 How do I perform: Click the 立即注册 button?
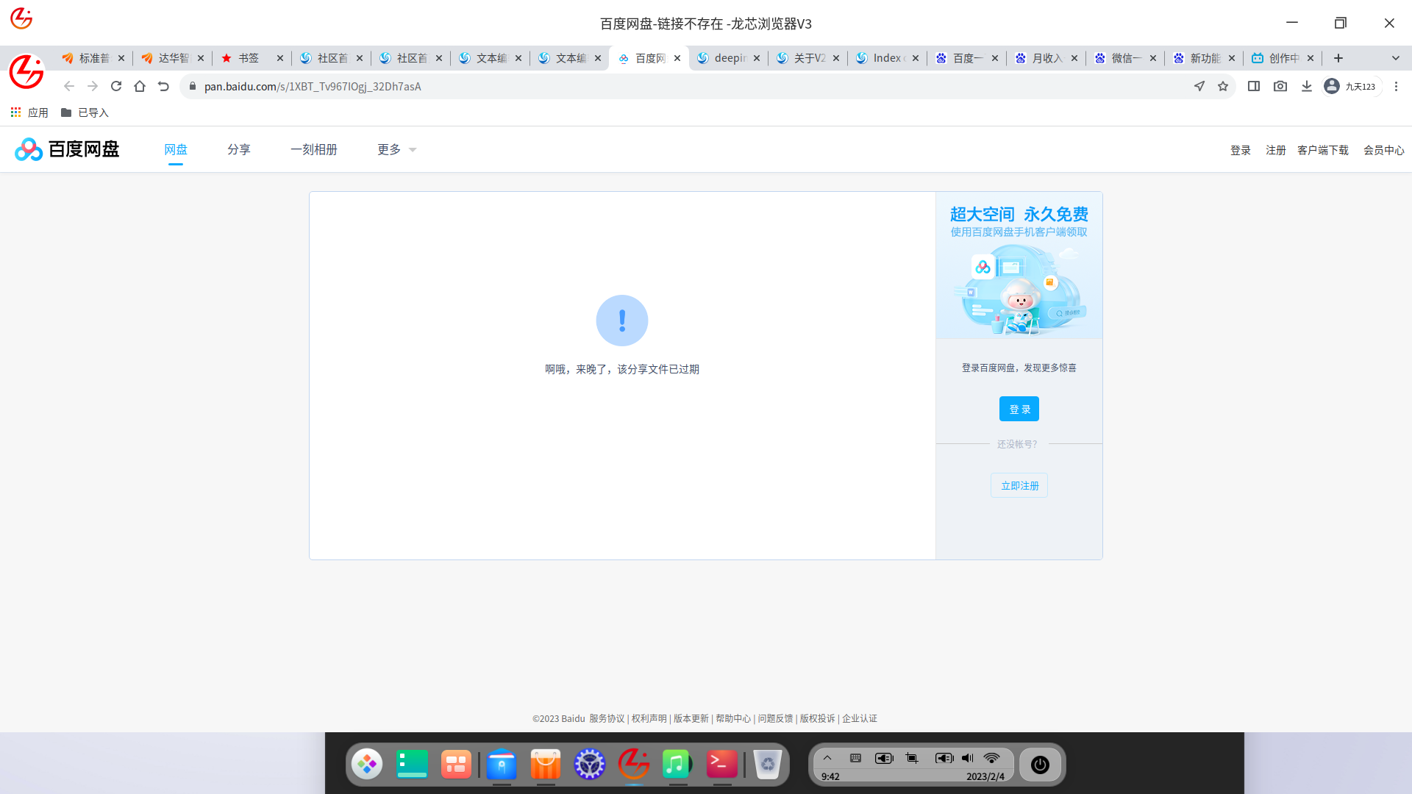point(1019,485)
